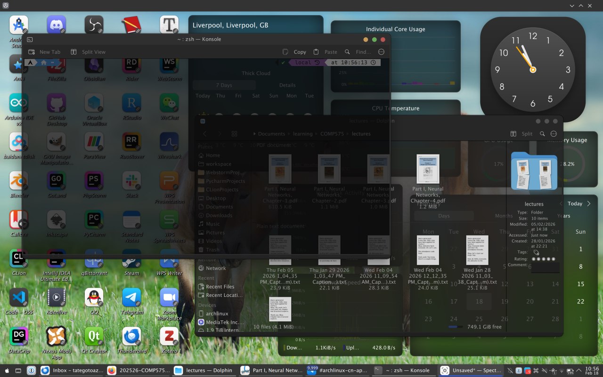Click New Tab in Konsole
Image resolution: width=603 pixels, height=377 pixels.
click(x=45, y=52)
